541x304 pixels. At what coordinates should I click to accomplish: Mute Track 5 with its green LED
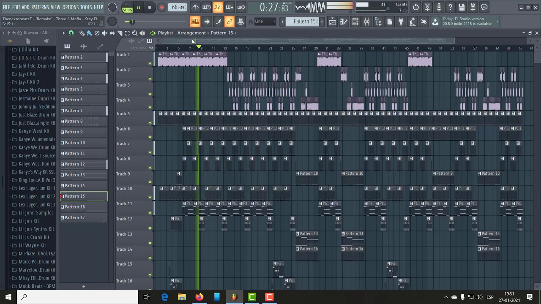click(150, 122)
